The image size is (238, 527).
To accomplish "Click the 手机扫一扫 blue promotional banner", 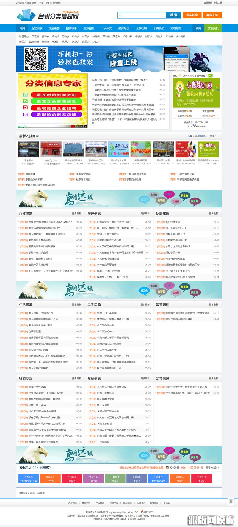I will [119, 59].
